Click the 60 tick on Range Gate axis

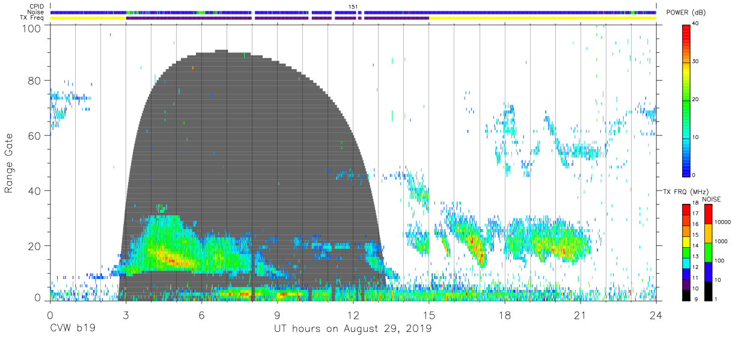click(34, 135)
